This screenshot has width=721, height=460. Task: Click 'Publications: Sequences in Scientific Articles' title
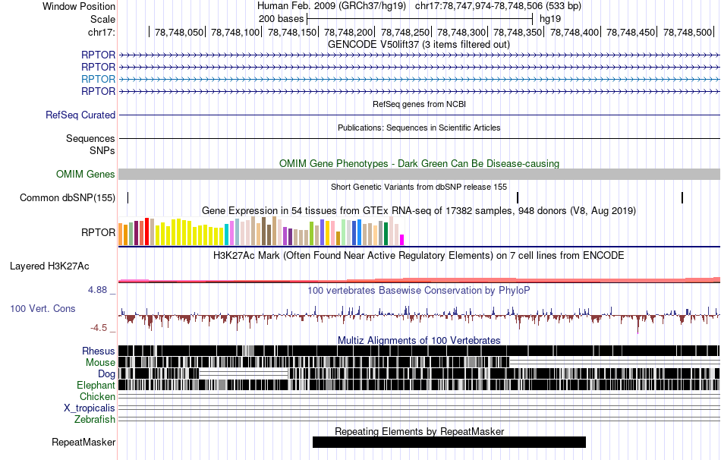419,128
